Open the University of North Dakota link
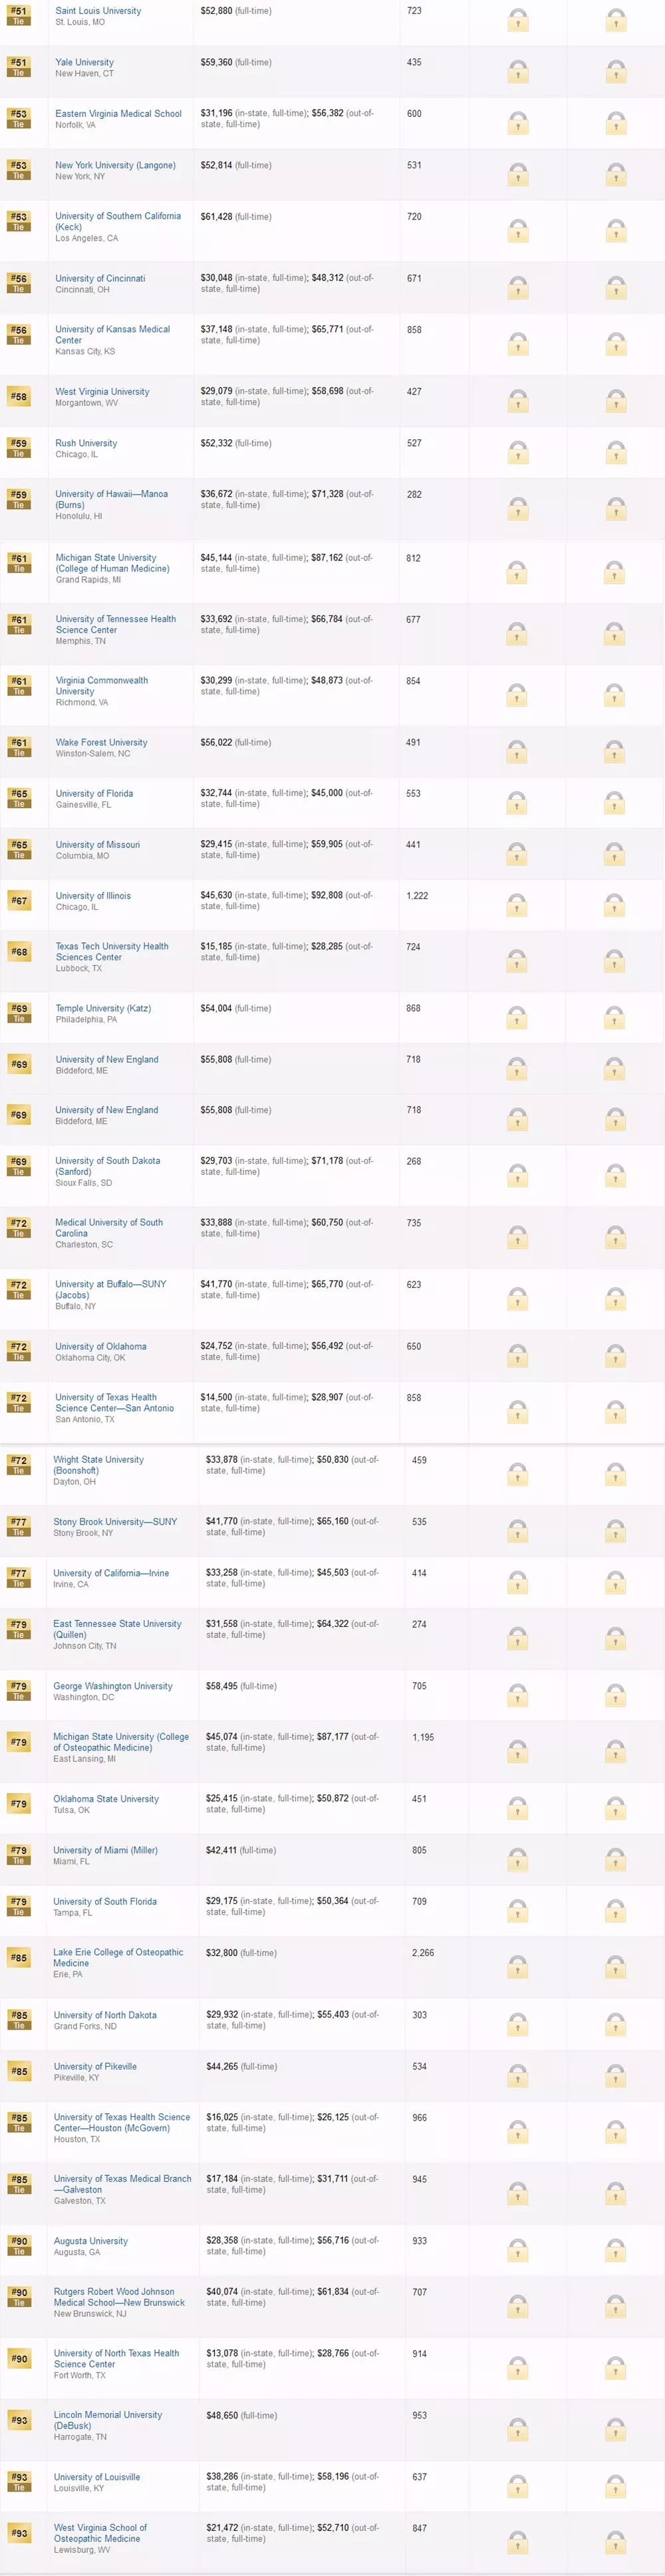The image size is (665, 2576). pyautogui.click(x=105, y=2015)
